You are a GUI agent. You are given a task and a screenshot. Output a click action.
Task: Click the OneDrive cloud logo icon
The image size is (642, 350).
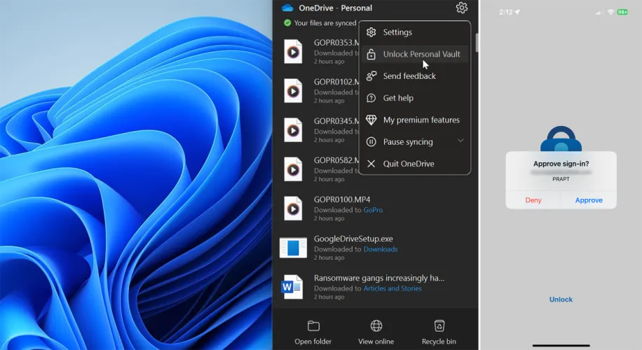click(287, 8)
